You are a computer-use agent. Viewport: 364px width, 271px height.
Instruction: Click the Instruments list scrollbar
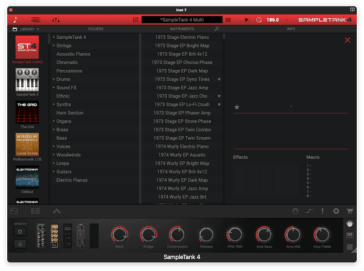click(x=224, y=36)
